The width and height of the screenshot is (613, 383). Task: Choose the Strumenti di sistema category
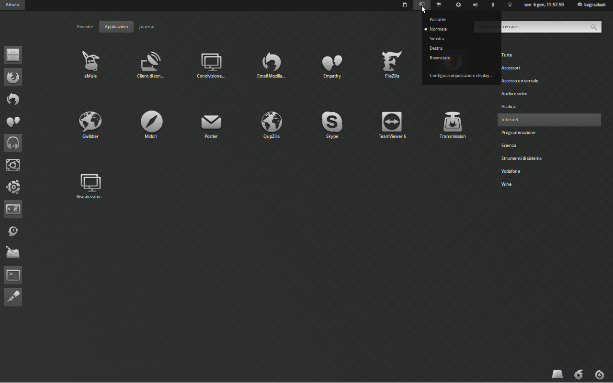549,158
